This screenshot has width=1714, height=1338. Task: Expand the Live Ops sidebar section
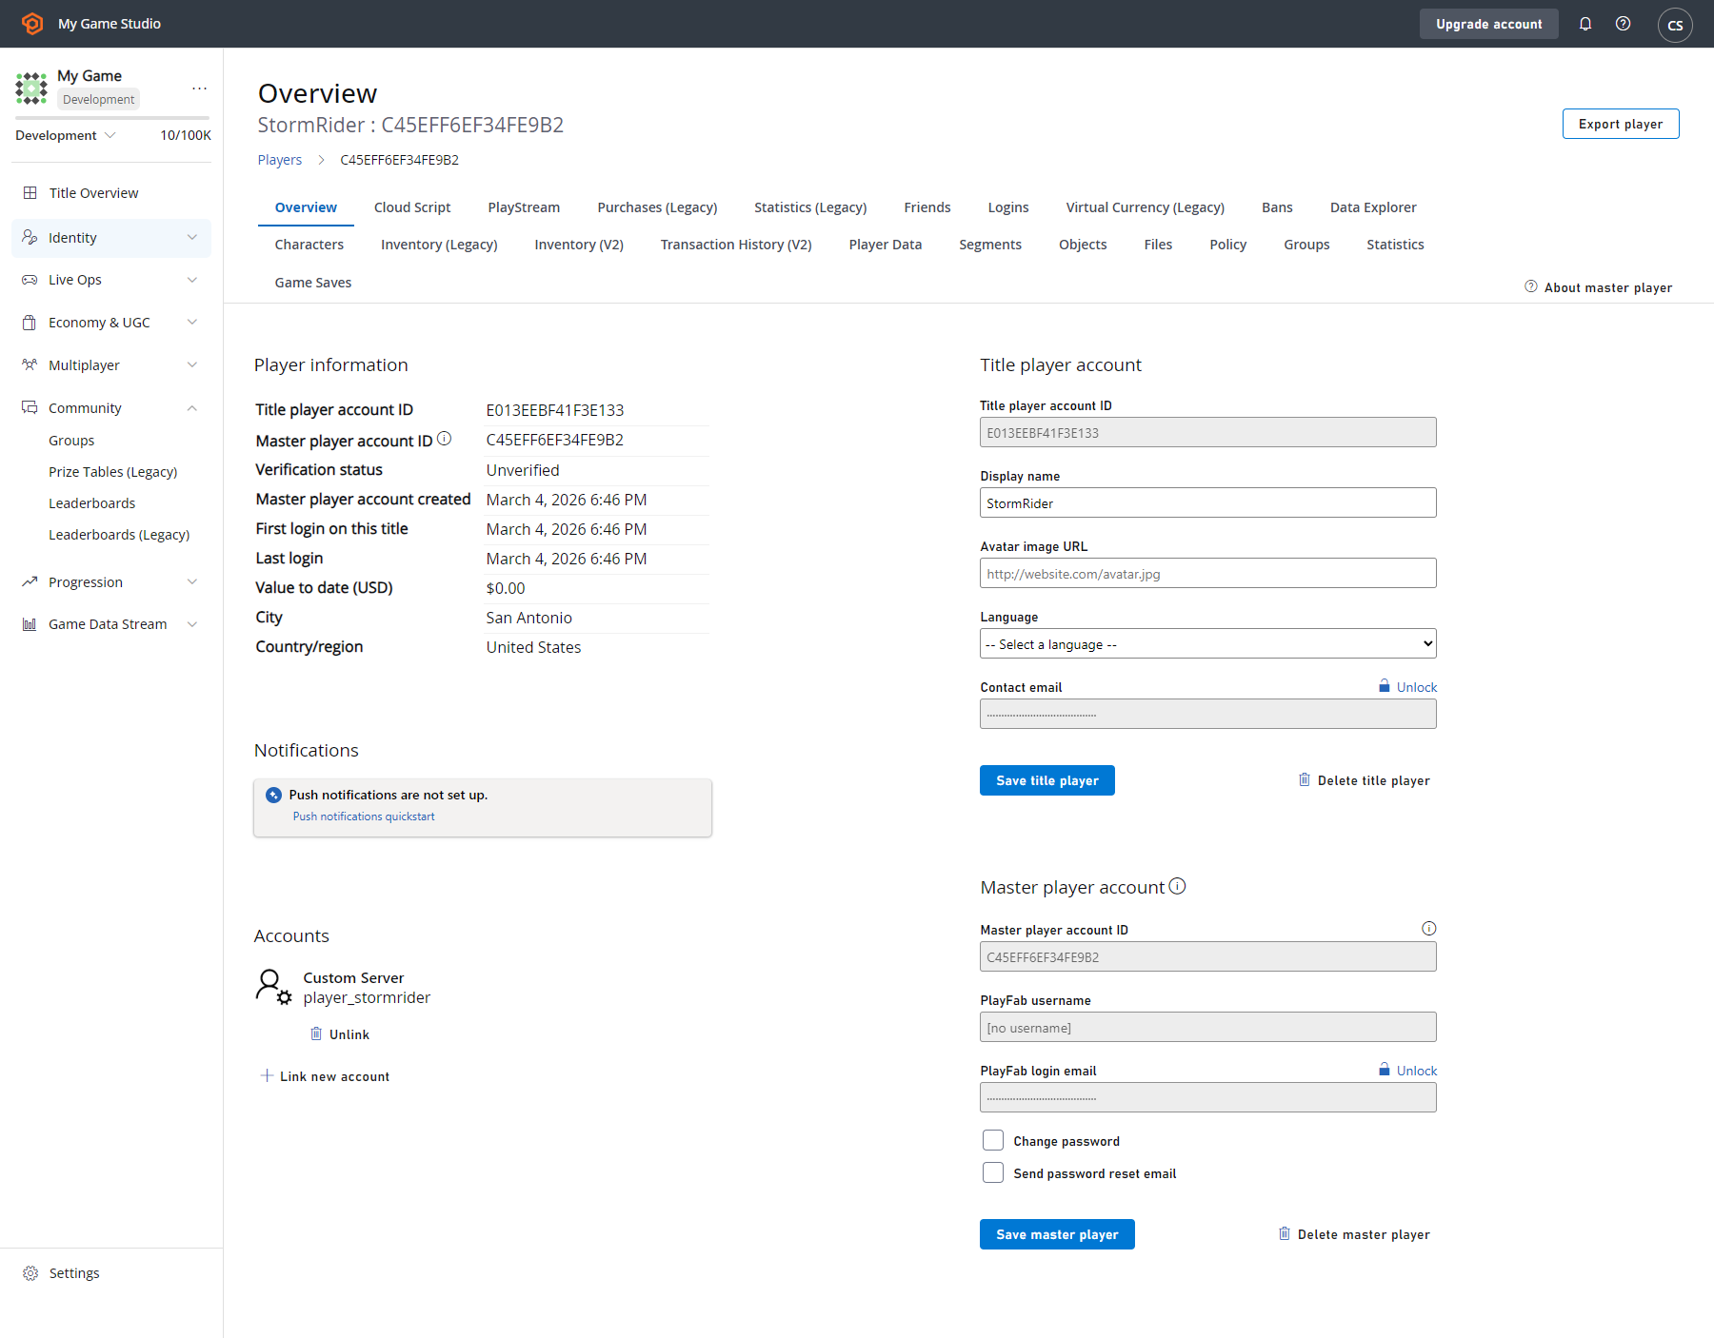[x=110, y=280]
